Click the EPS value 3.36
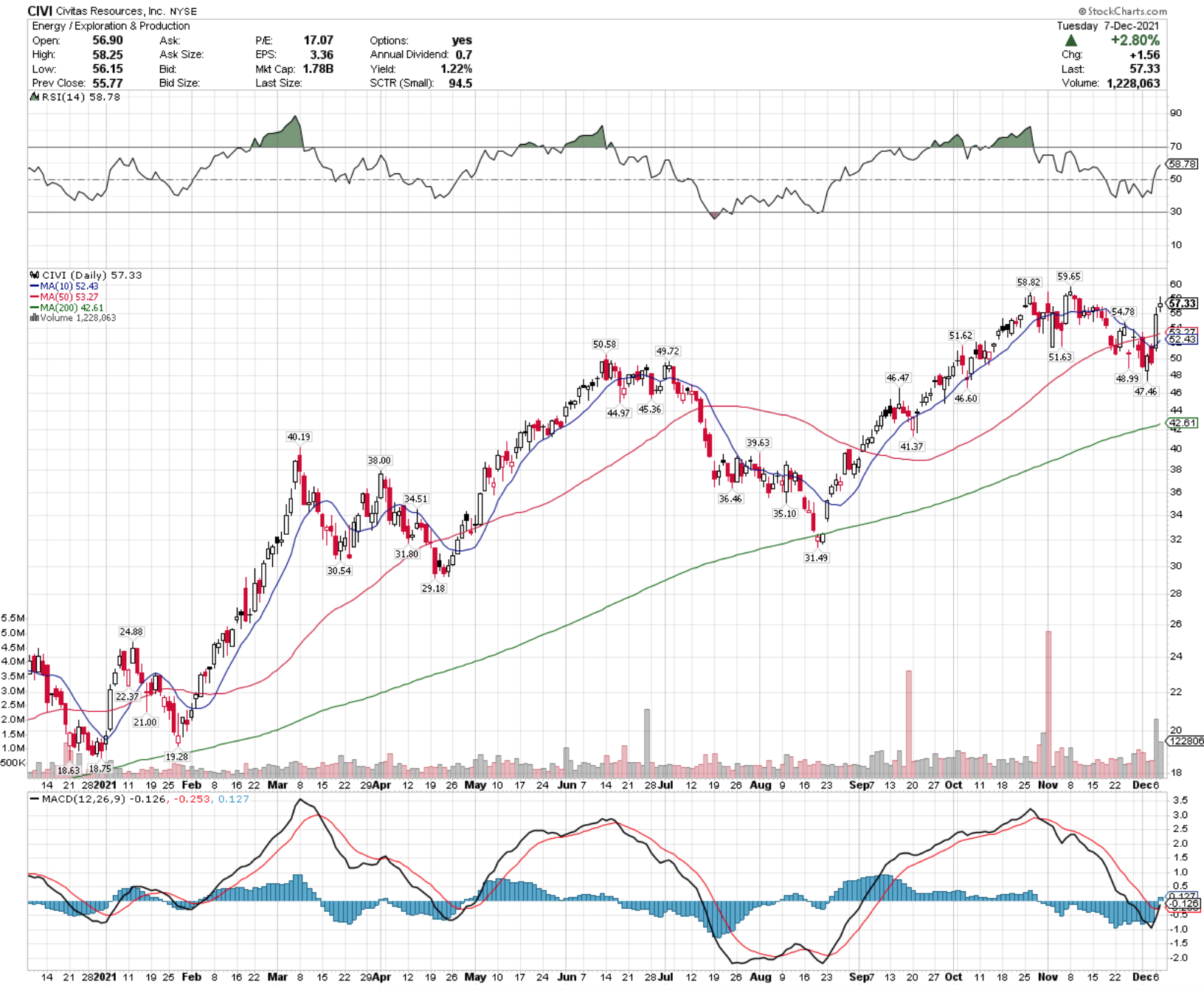 tap(322, 55)
